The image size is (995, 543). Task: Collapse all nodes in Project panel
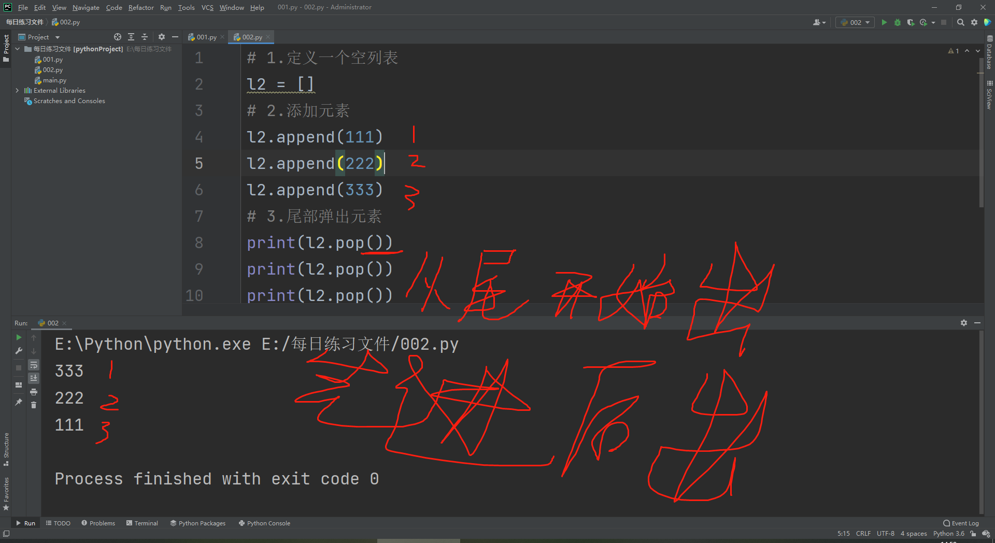click(145, 37)
